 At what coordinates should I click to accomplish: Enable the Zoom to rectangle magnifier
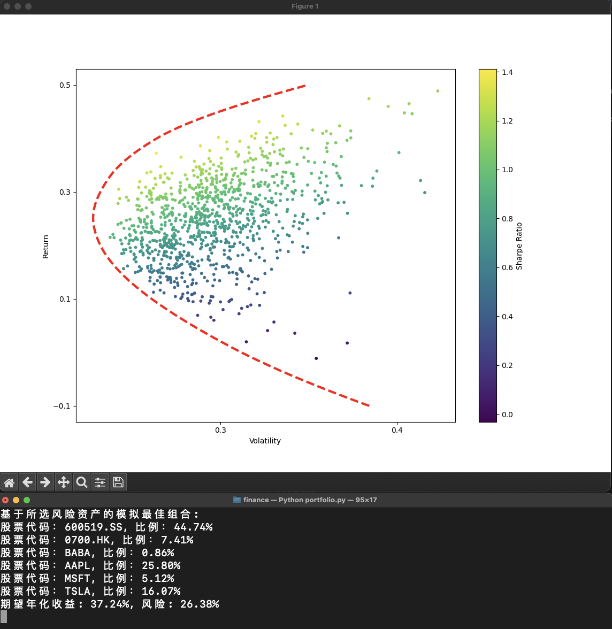click(82, 482)
